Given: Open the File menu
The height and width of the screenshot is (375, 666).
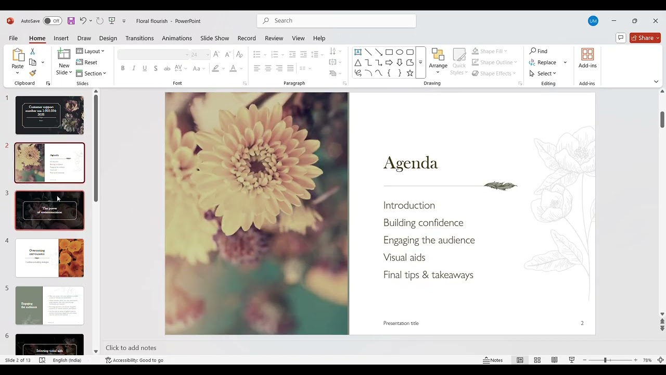Looking at the screenshot, I should [x=14, y=38].
